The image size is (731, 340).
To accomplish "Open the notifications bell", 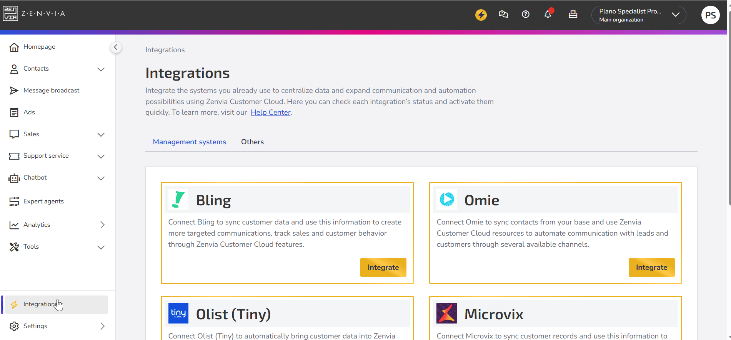I will [548, 14].
